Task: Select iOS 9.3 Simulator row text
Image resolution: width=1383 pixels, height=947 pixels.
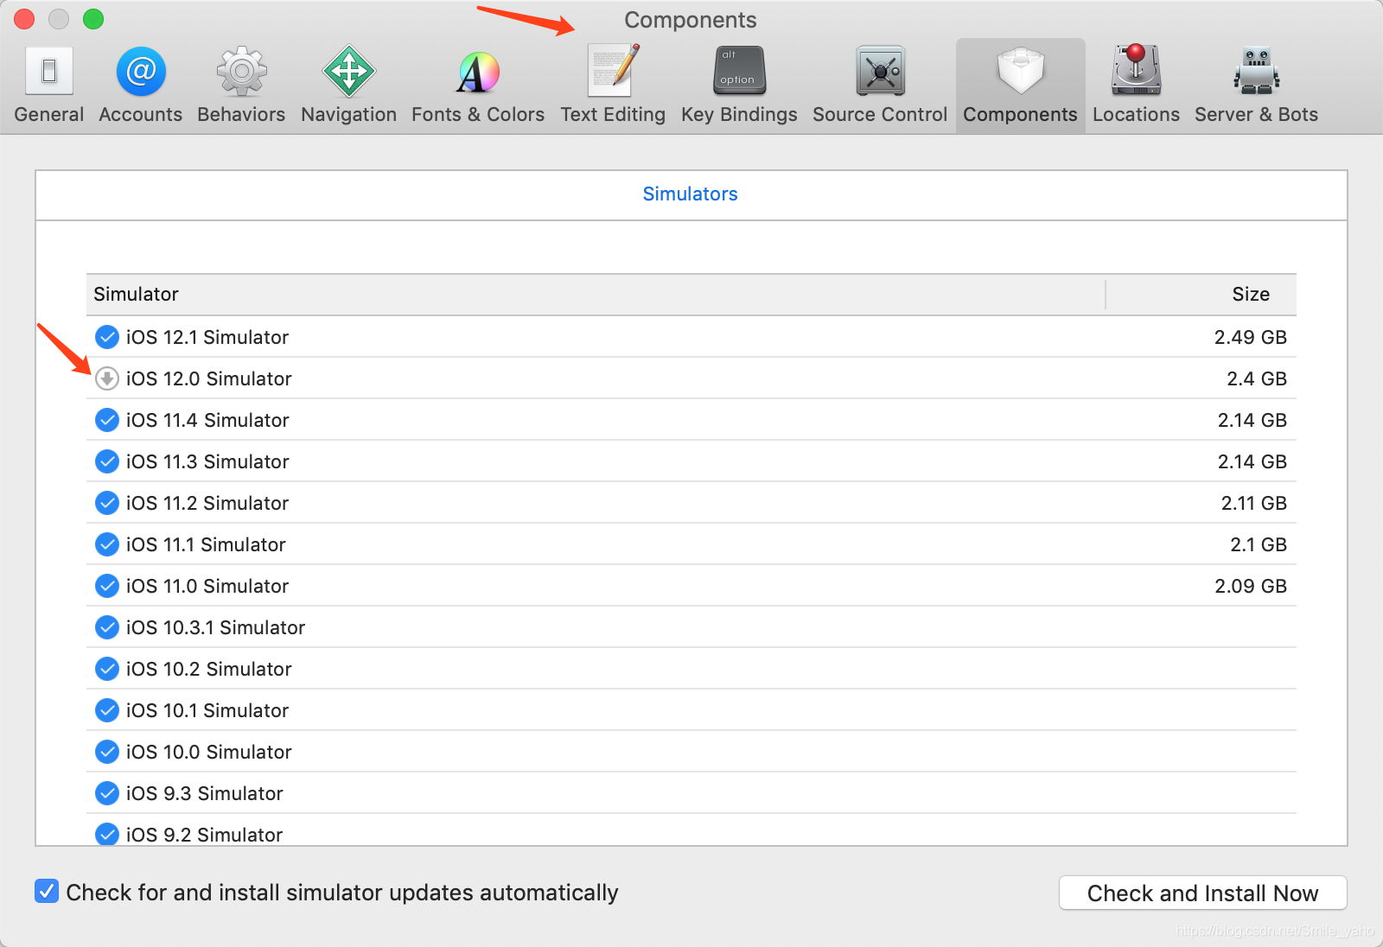Action: [205, 793]
